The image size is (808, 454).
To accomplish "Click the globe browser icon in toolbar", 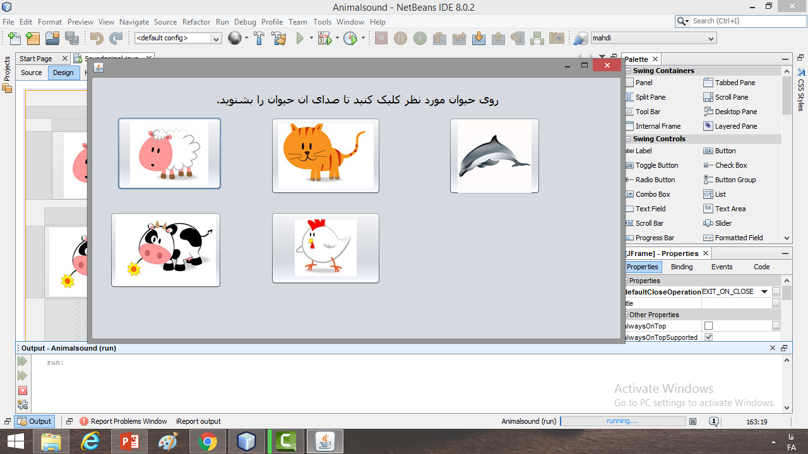I will tap(234, 38).
